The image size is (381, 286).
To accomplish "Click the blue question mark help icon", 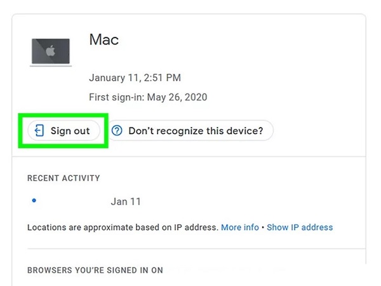I will pyautogui.click(x=117, y=130).
